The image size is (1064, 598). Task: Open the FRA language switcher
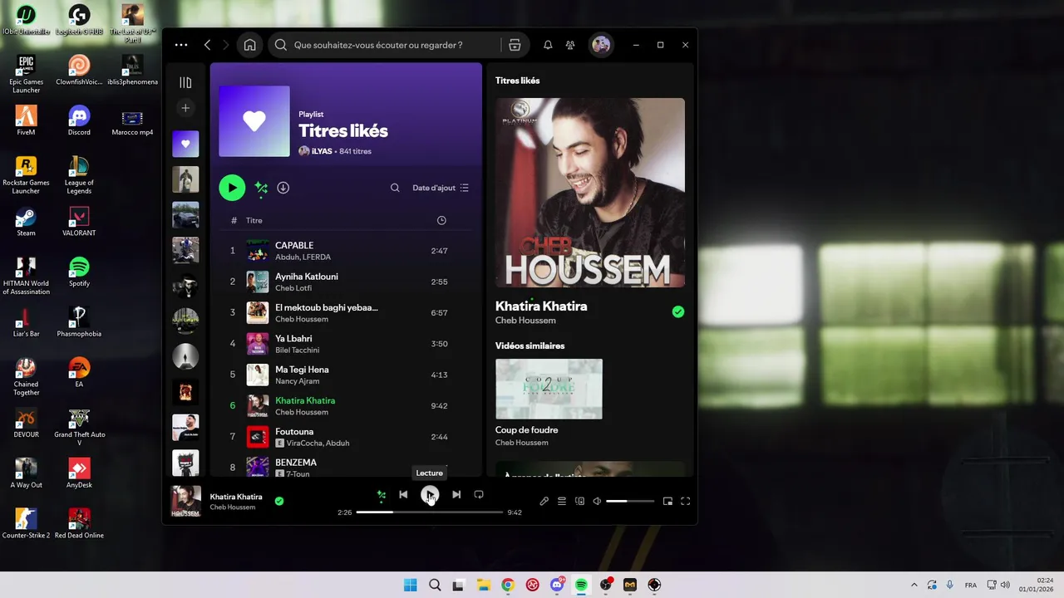971,585
